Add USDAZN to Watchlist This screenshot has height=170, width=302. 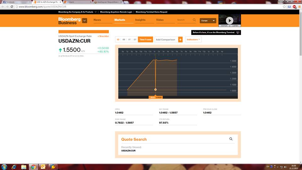tap(103, 36)
